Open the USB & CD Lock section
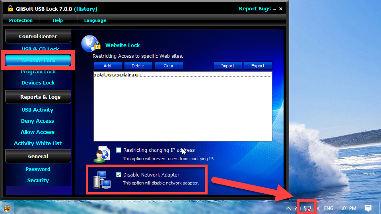This screenshot has height=214, width=381. coord(40,49)
